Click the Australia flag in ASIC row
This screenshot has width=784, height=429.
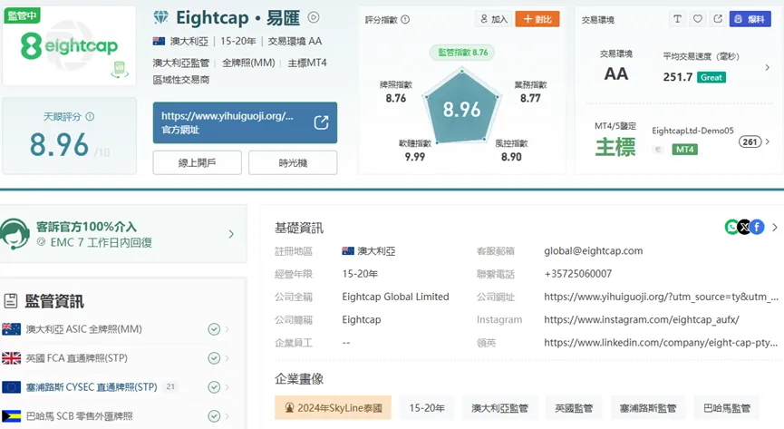pyautogui.click(x=12, y=329)
